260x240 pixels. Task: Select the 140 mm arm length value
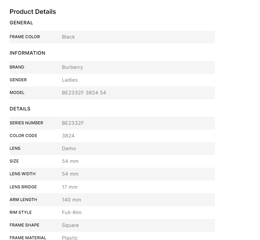point(71,200)
